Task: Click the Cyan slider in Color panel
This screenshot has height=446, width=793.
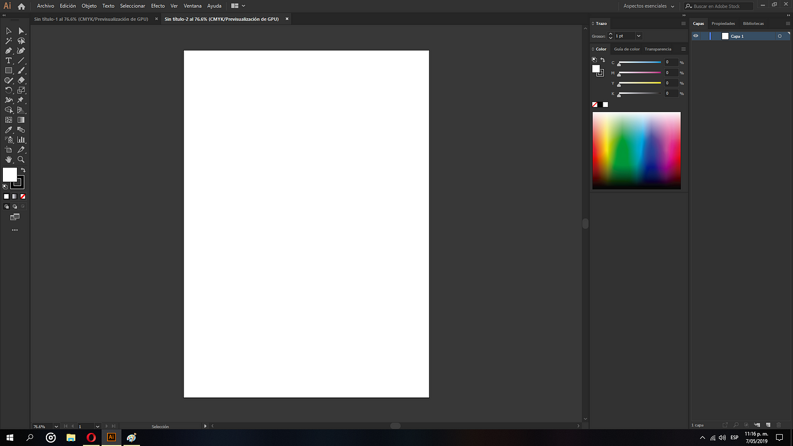Action: click(x=639, y=63)
